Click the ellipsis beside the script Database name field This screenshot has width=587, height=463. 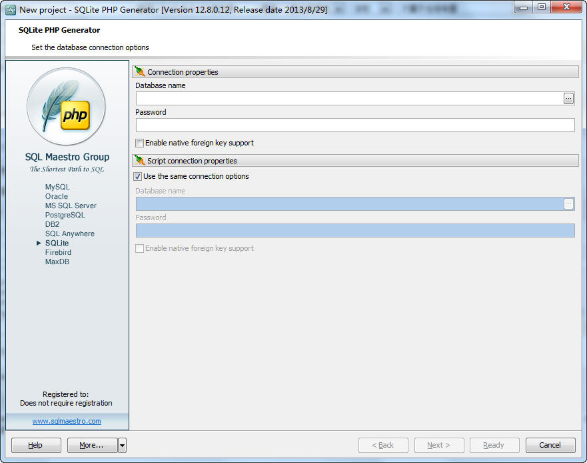(x=568, y=203)
